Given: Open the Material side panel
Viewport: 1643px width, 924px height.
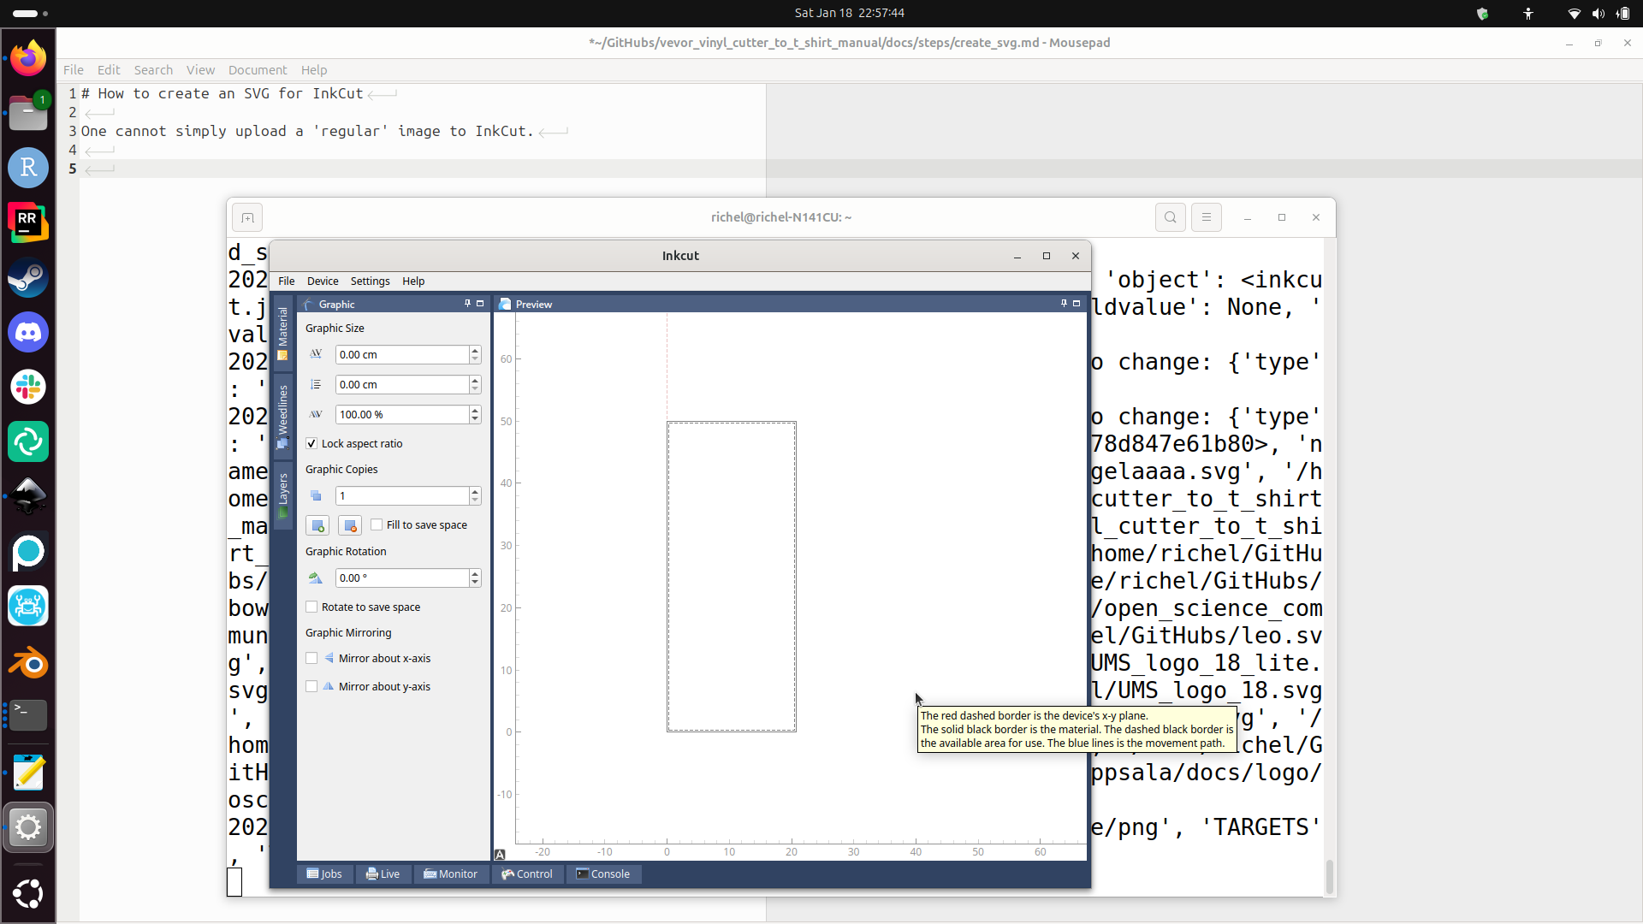Looking at the screenshot, I should 282,333.
